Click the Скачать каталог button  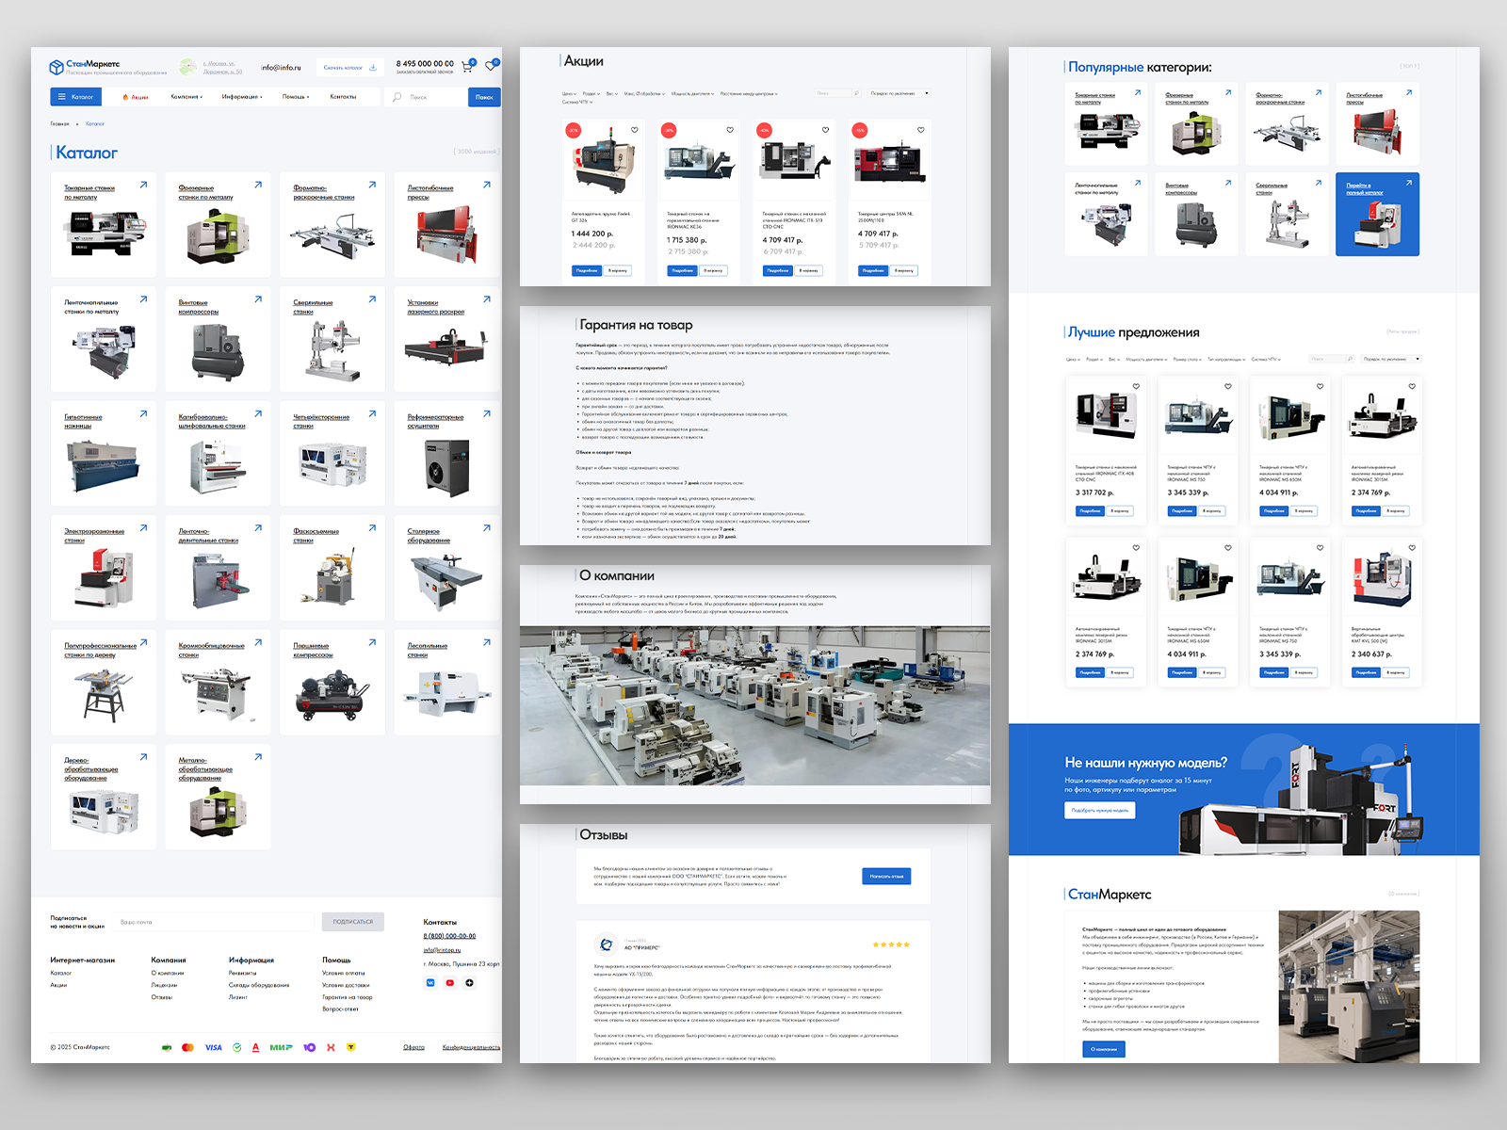click(349, 67)
